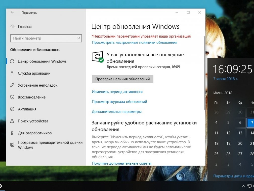The image size is (254, 191).
Task: Click the settings page vertical scrollbar
Action: coord(204,73)
